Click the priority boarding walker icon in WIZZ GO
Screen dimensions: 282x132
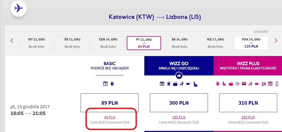tap(182, 84)
